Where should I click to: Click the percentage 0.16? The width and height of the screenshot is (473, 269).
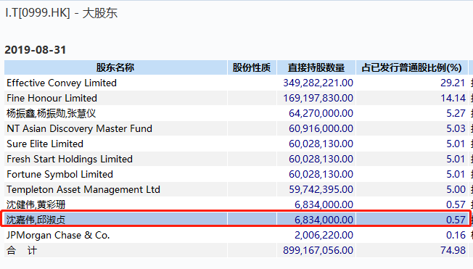[456, 235]
